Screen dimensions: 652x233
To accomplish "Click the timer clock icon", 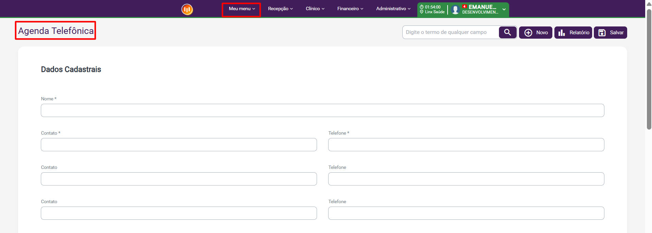I will coord(422,7).
